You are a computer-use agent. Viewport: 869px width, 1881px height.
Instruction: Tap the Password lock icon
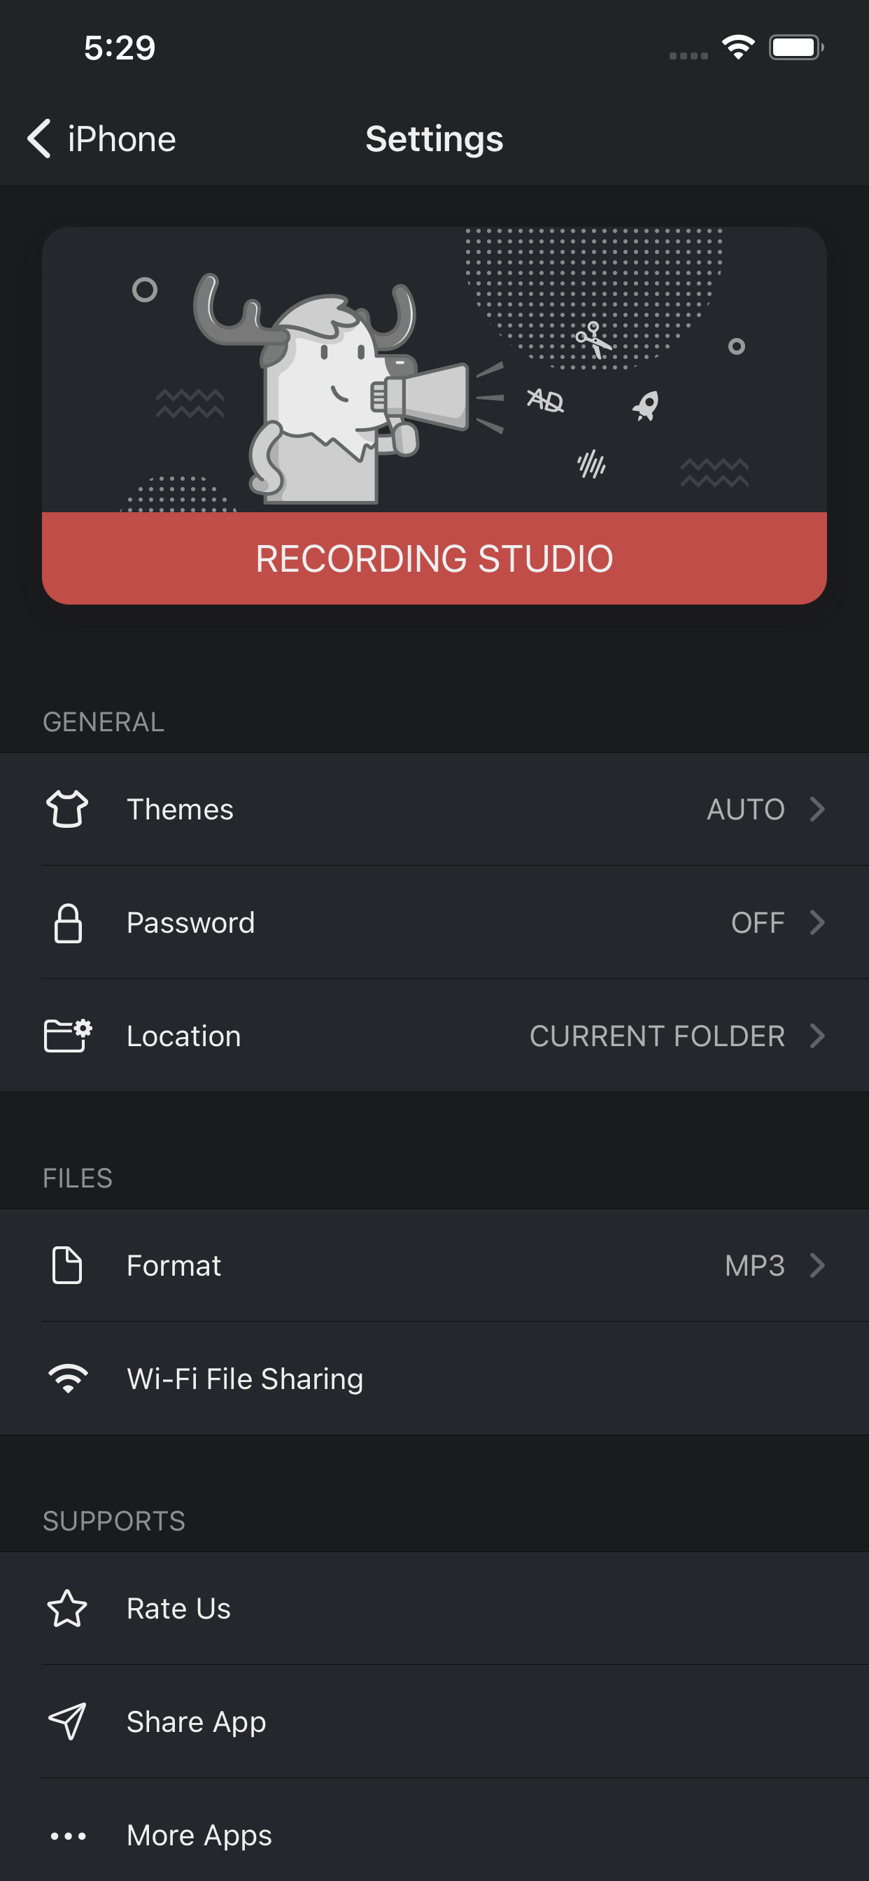68,923
